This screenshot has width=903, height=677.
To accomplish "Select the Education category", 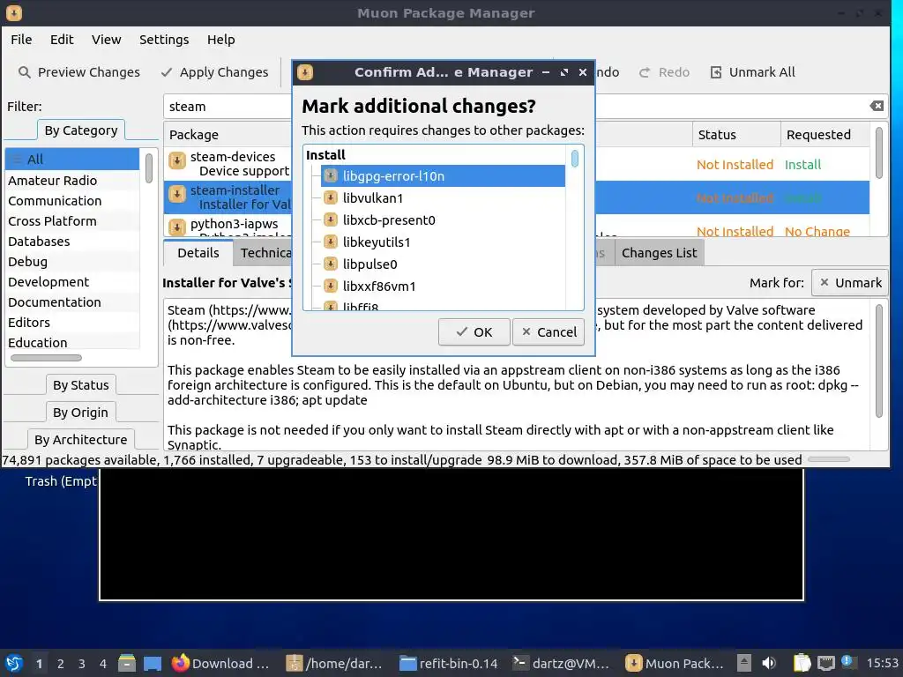I will 72,342.
